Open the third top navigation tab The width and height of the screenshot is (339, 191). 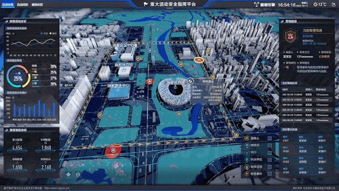pos(37,5)
